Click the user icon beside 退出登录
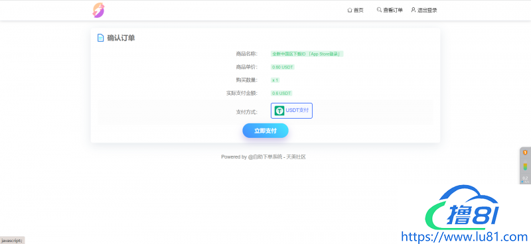This screenshot has height=244, width=531. tap(413, 10)
